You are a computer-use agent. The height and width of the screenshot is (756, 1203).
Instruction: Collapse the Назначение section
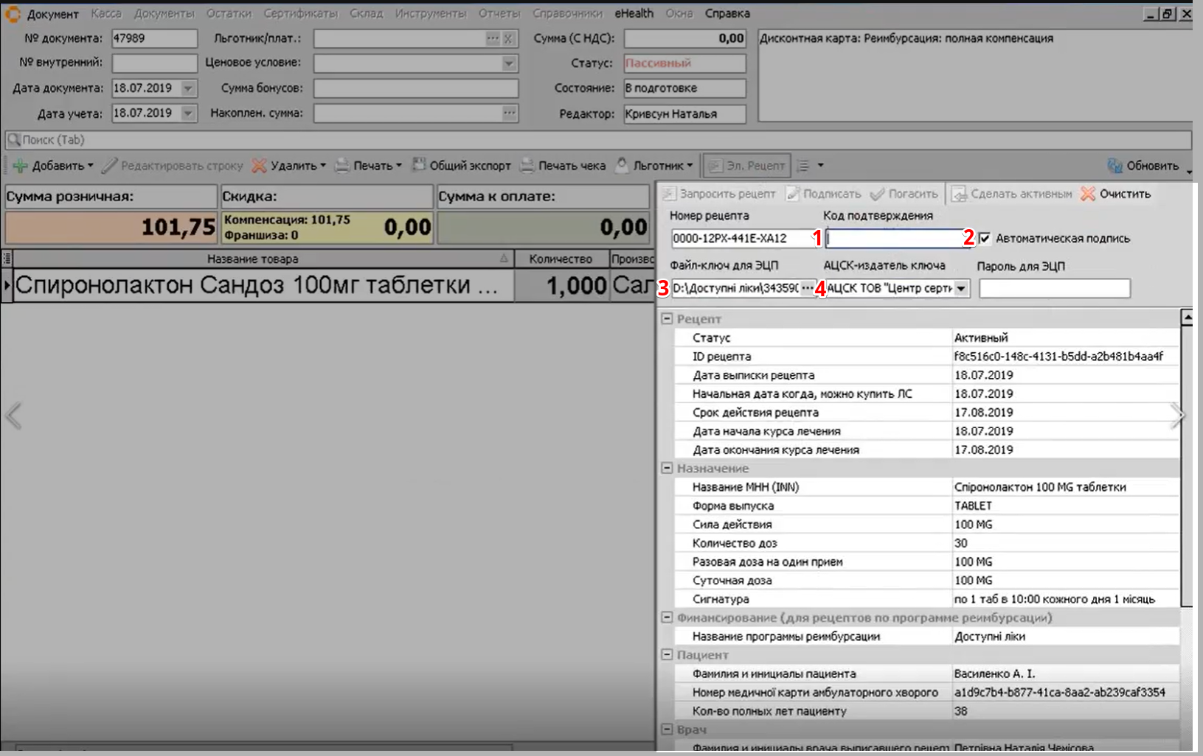tap(667, 469)
